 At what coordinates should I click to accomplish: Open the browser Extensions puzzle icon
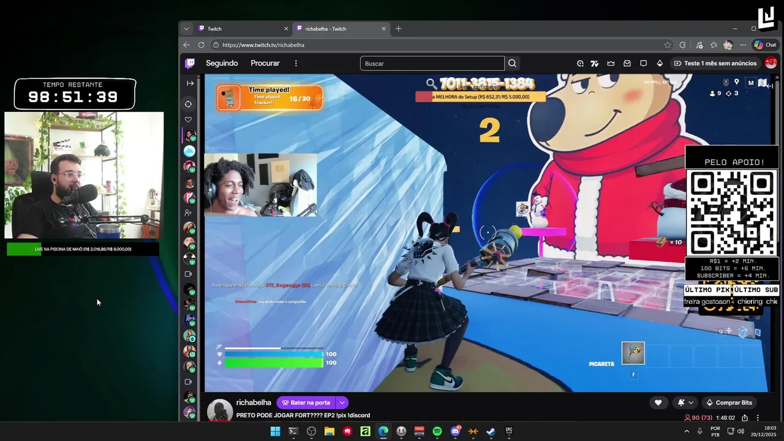coord(683,45)
